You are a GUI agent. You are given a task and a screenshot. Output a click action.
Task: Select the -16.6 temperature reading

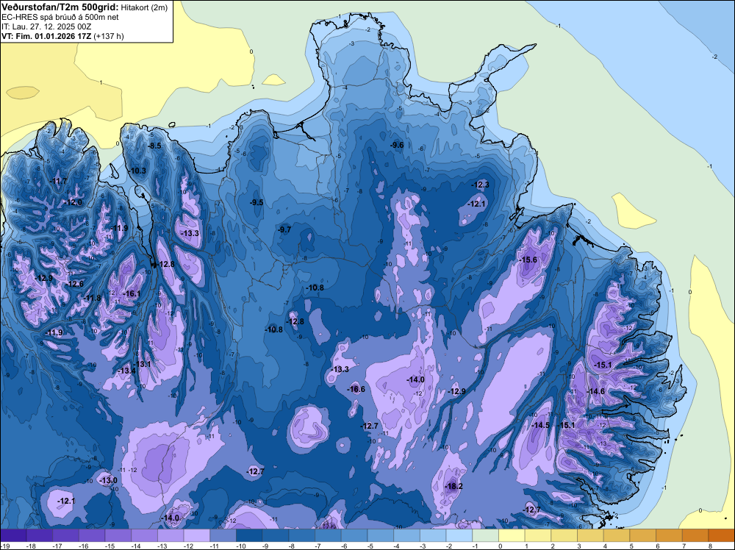coord(356,389)
